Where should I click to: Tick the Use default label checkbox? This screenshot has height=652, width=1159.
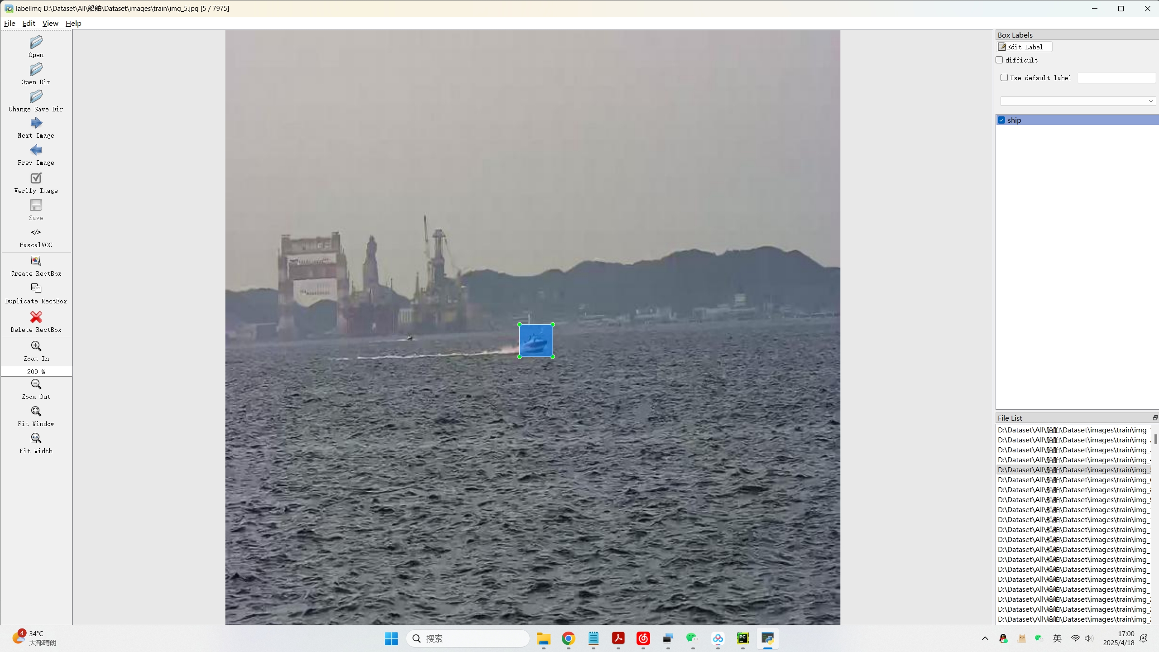pyautogui.click(x=1004, y=77)
